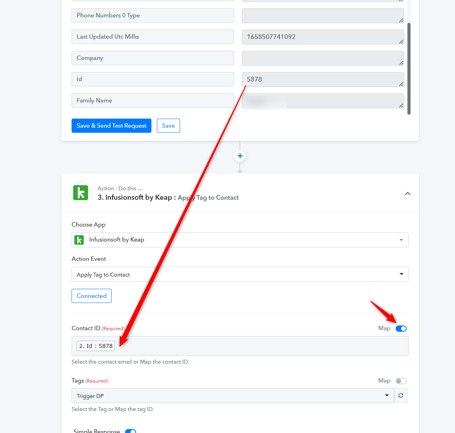This screenshot has width=455, height=433.
Task: Click Save & Send Test Request button
Action: click(111, 126)
